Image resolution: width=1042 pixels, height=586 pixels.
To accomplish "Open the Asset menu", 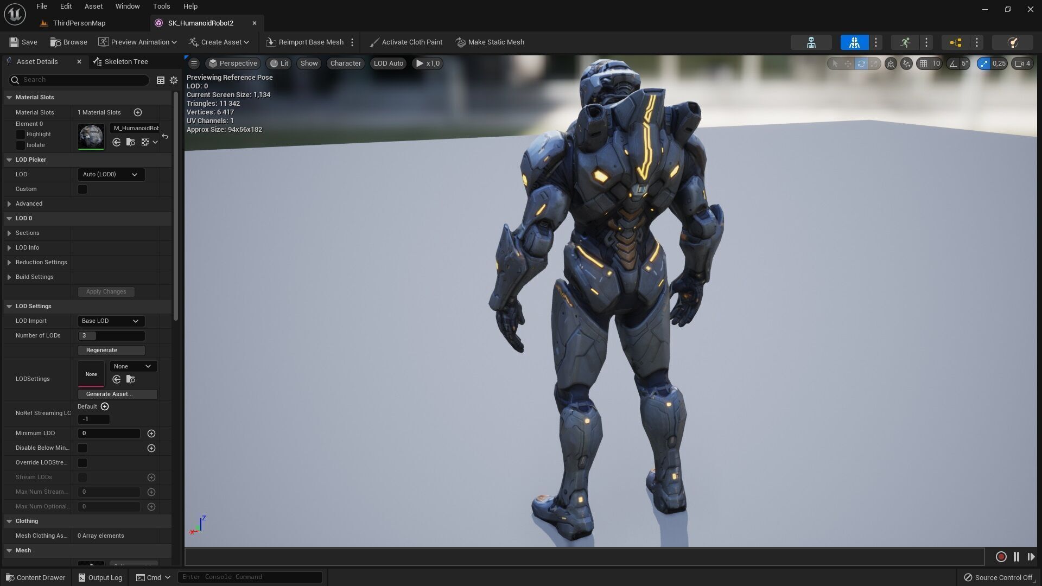I will tap(93, 7).
